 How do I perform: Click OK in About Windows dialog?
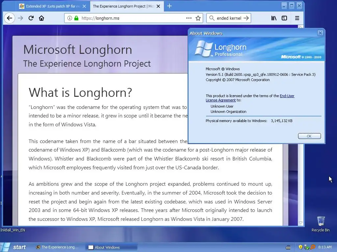point(309,136)
